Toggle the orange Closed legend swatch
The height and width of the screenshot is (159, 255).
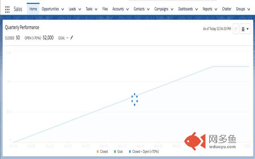[98, 151]
